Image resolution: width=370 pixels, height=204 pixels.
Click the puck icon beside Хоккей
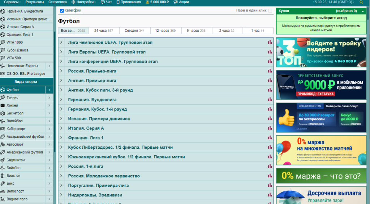pos(3,105)
